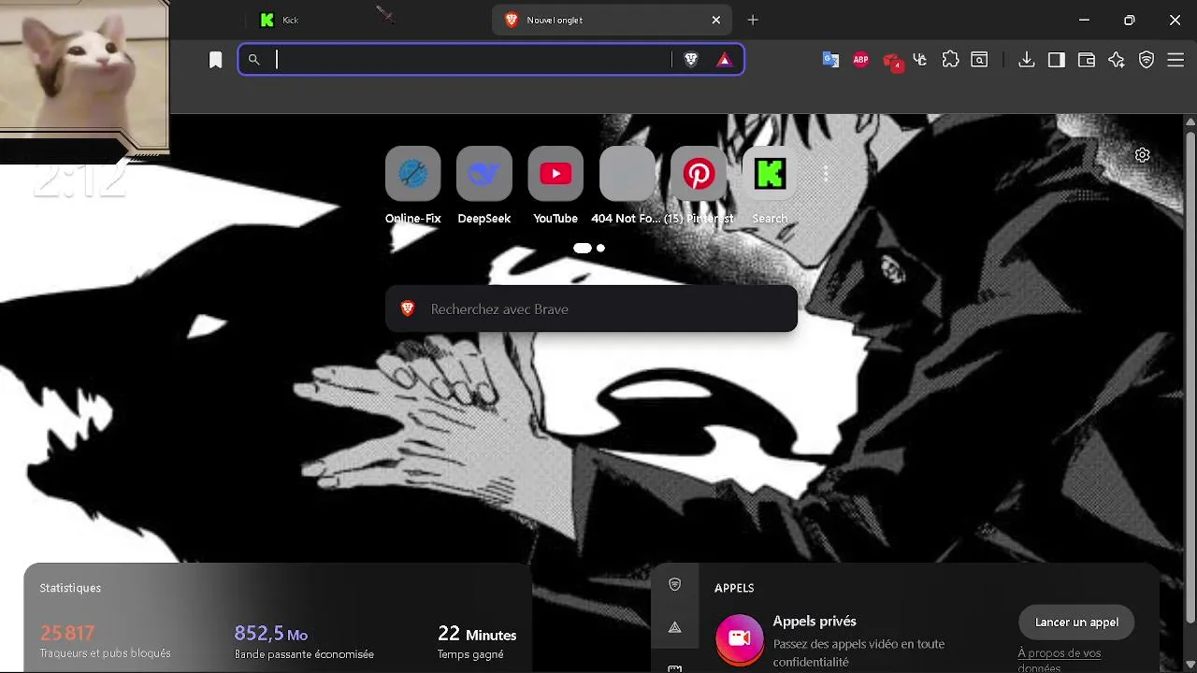Click the Brave Shields lion icon in address bar
Viewport: 1197px width, 673px height.
pyautogui.click(x=691, y=60)
